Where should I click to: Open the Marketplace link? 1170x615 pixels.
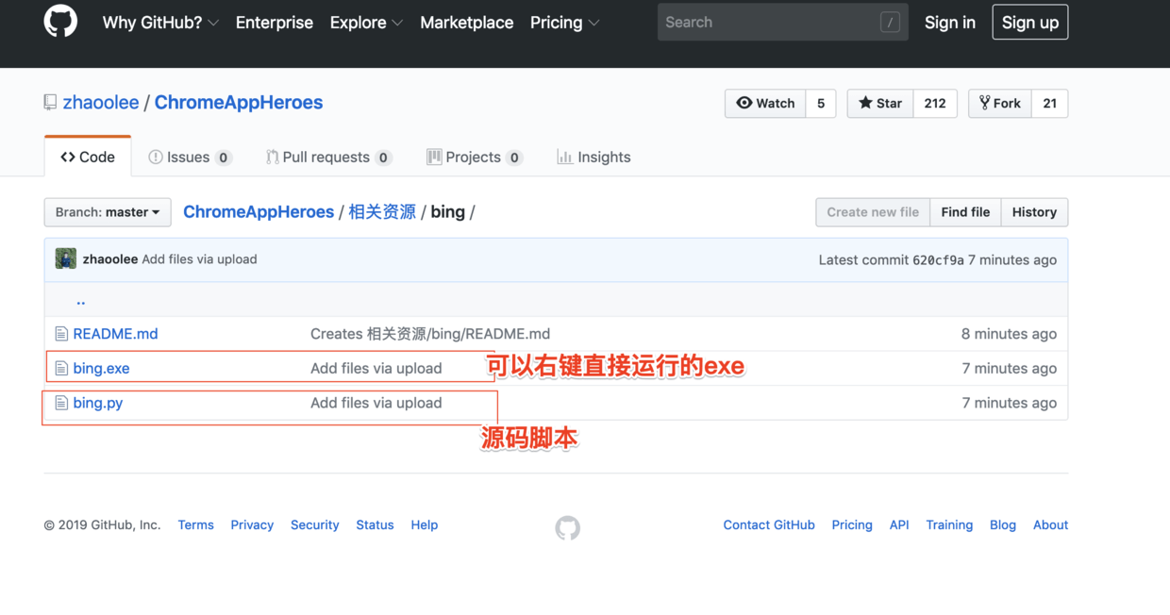(x=466, y=23)
